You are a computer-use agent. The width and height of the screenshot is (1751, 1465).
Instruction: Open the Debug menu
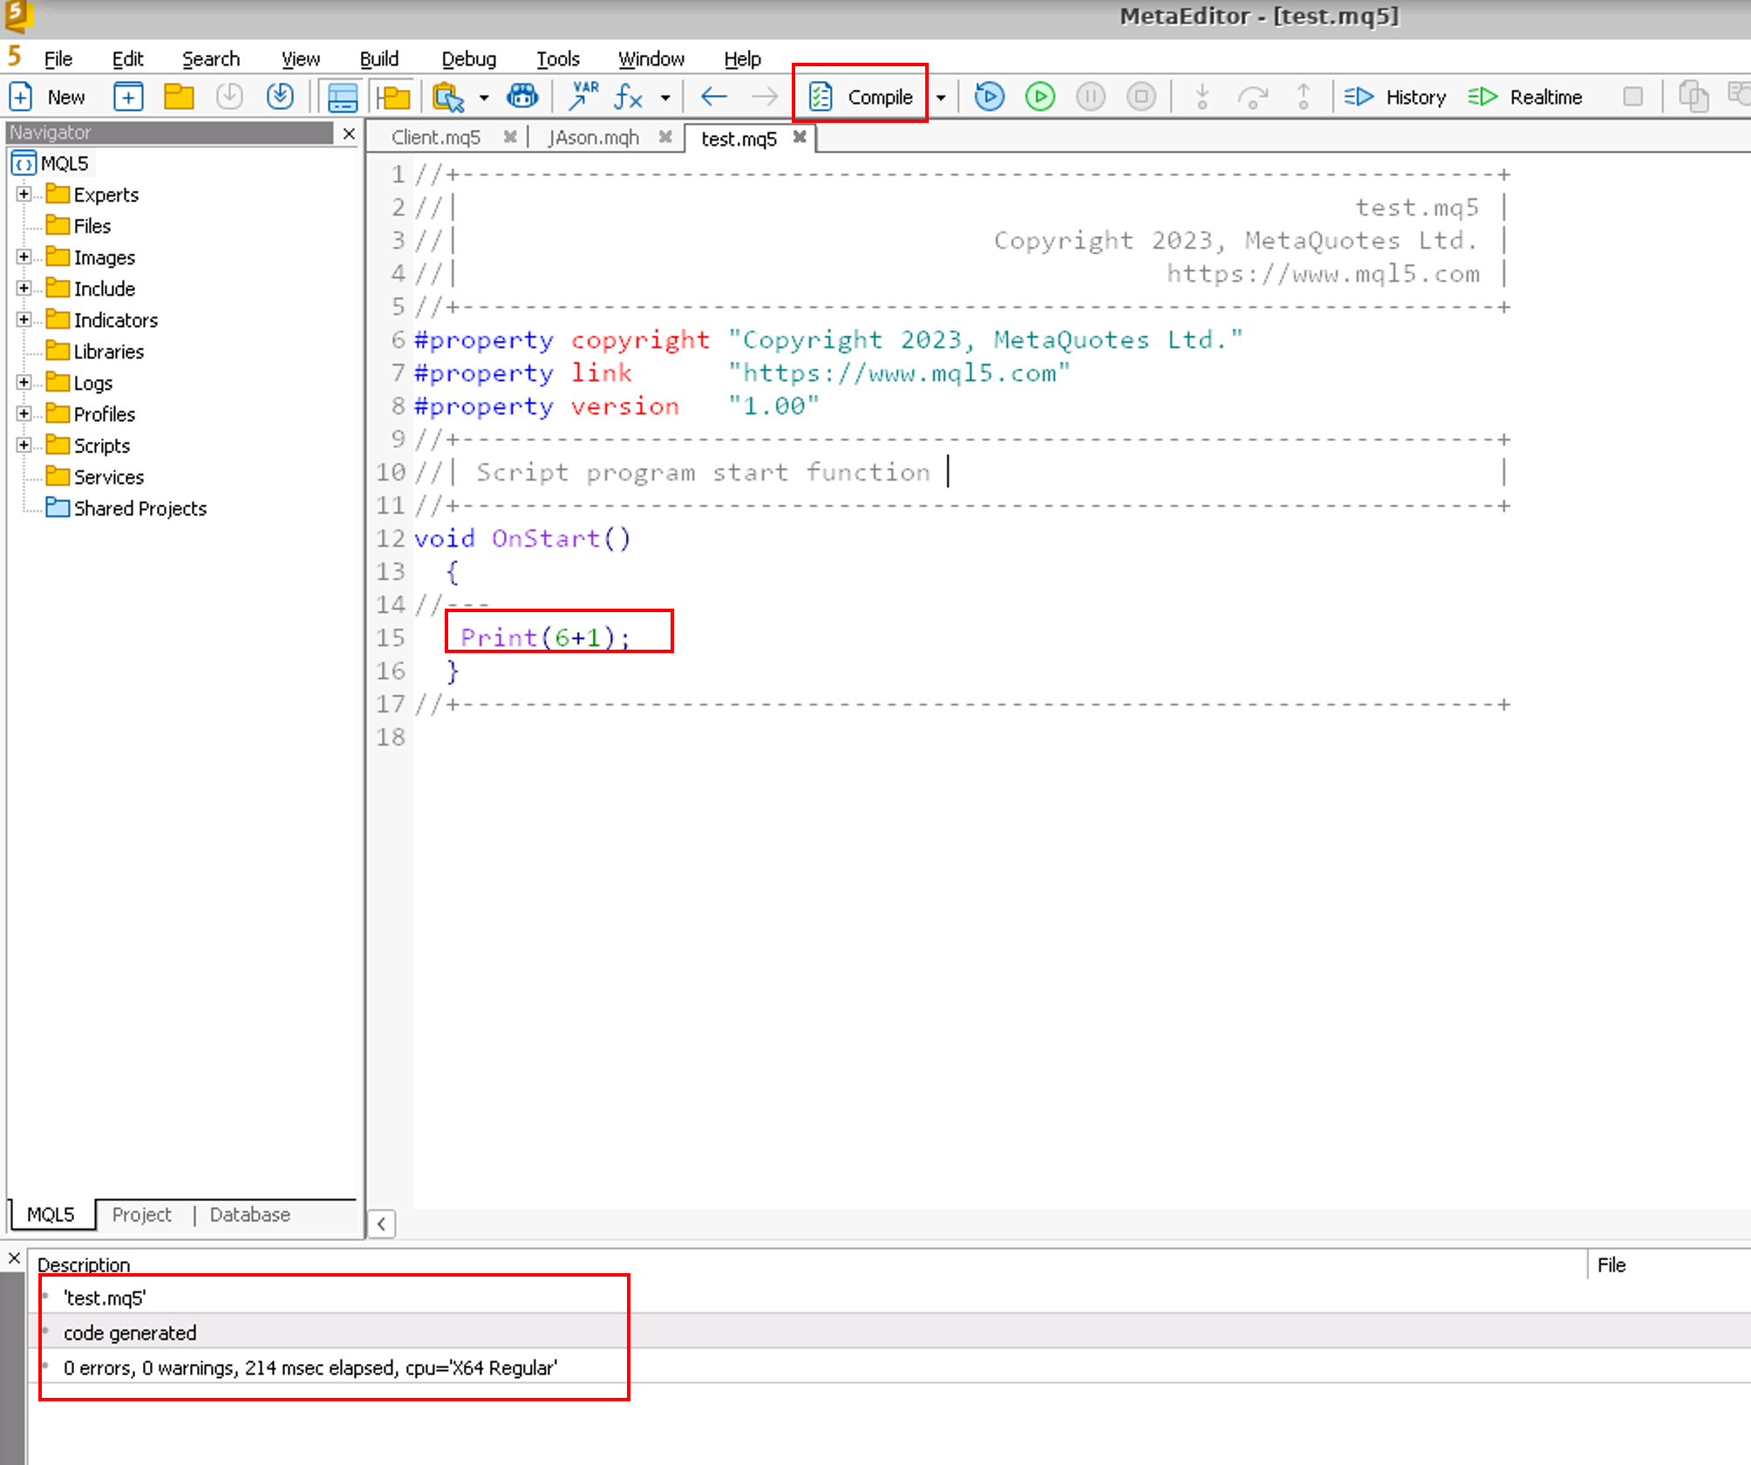click(468, 59)
